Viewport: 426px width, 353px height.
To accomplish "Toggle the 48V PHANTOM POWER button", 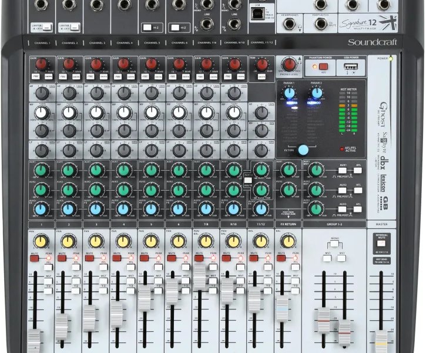I will (323, 66).
